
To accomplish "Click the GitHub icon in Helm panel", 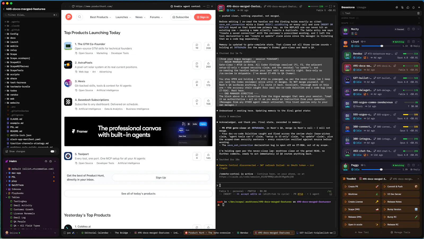I will click(x=46, y=161).
